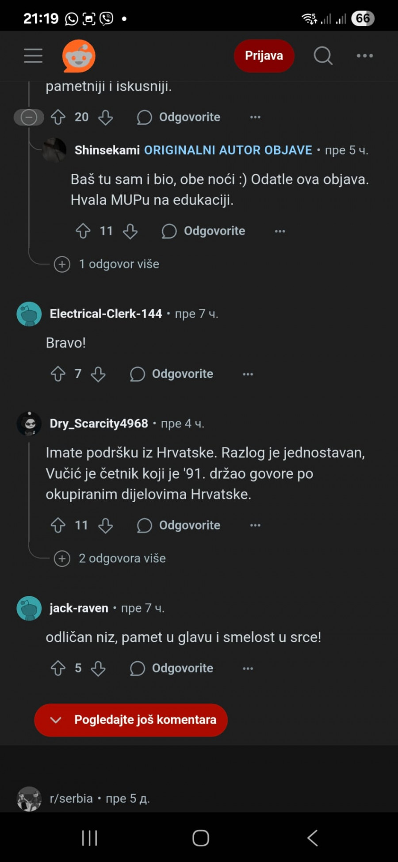The width and height of the screenshot is (398, 862).
Task: Collapse the thread with the minus toggle
Action: click(29, 117)
